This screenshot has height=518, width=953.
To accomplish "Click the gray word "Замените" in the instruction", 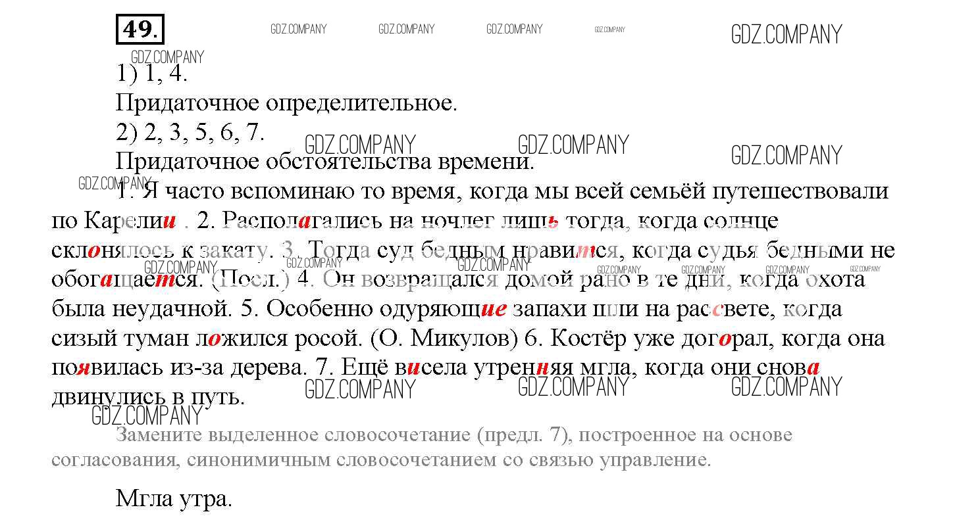I will pos(159,435).
